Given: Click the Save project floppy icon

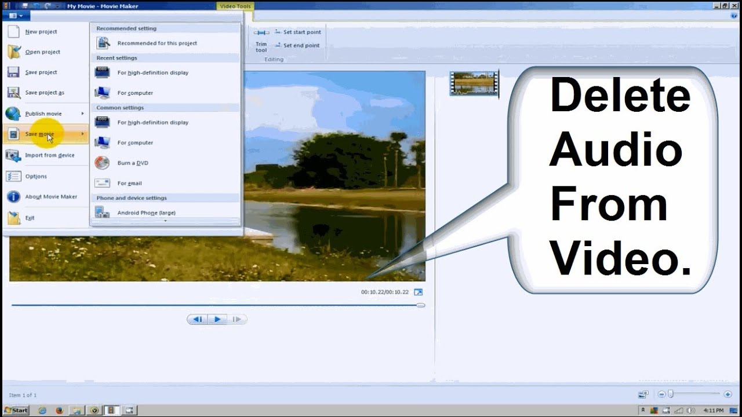Looking at the screenshot, I should (x=13, y=72).
